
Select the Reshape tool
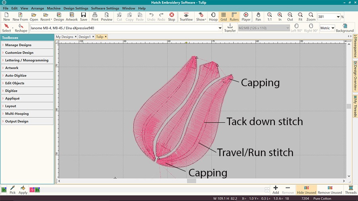coord(21,28)
